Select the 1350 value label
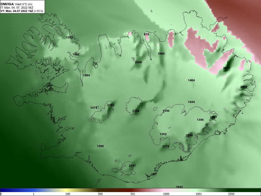The height and width of the screenshot is (196, 261). pyautogui.click(x=166, y=111)
